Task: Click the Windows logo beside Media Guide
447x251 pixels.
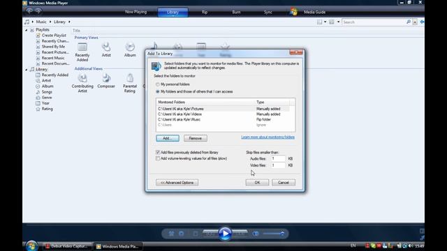Action: click(293, 12)
